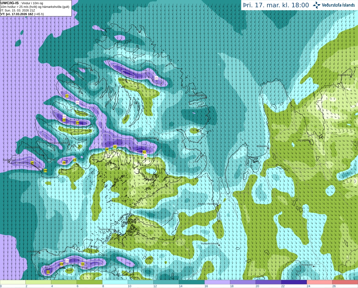This screenshot has height=288, width=358.
Task: Click the 4–6 m/s green legend swatch
Action: (x=64, y=282)
